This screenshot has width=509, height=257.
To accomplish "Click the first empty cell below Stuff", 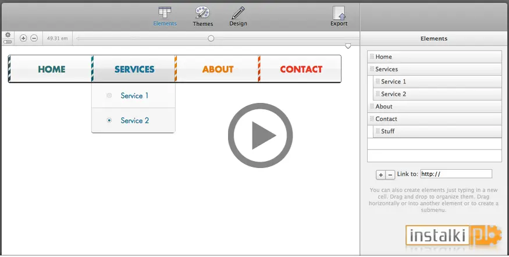I will pos(435,144).
